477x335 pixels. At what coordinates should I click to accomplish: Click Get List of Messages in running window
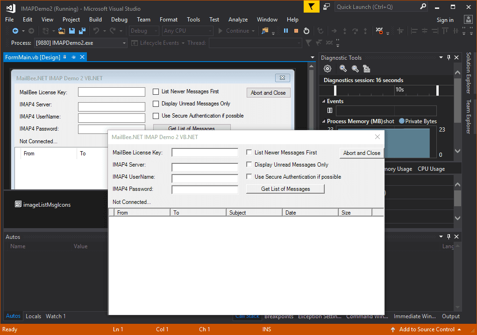(285, 188)
